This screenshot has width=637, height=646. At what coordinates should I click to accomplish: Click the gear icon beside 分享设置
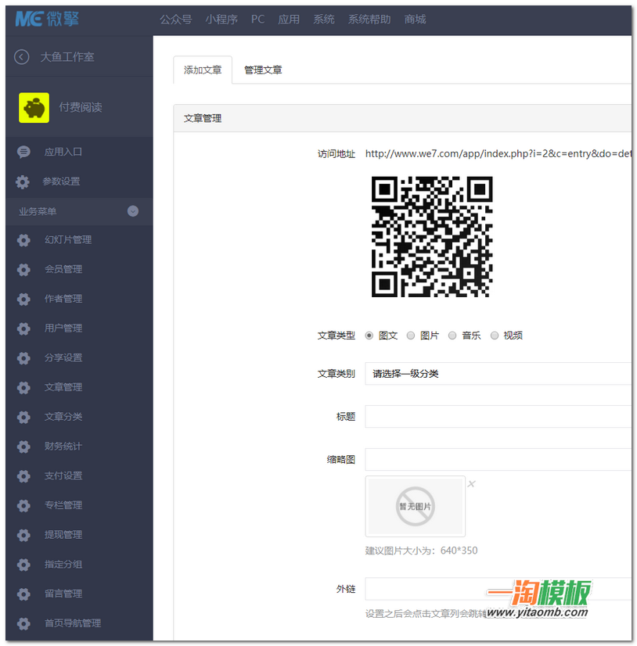pyautogui.click(x=23, y=358)
